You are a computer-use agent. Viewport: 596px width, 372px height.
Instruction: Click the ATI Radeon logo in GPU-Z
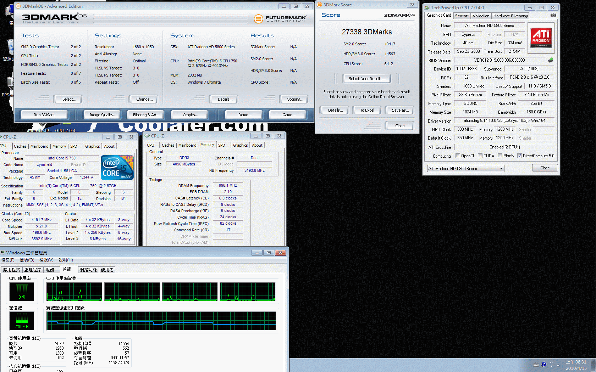pyautogui.click(x=541, y=38)
